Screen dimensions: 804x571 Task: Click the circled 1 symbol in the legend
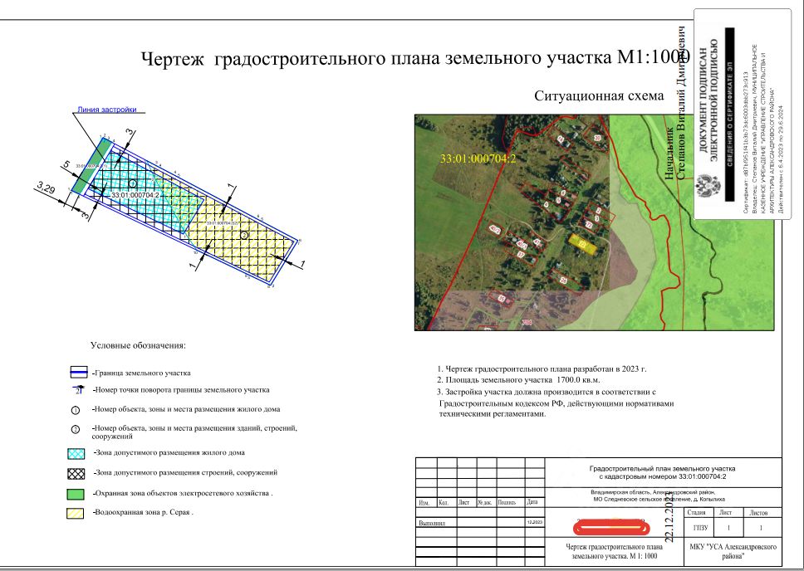pyautogui.click(x=76, y=410)
